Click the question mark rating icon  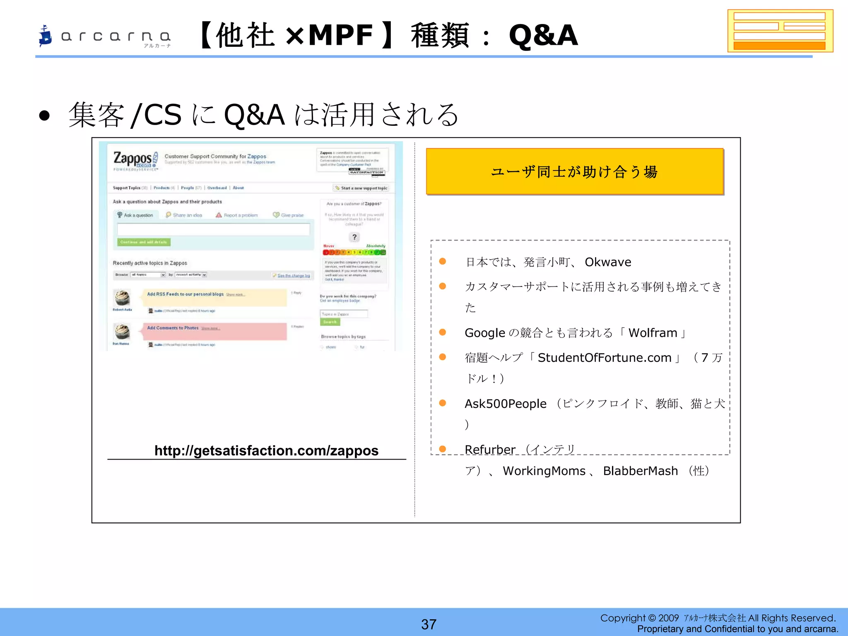point(354,237)
